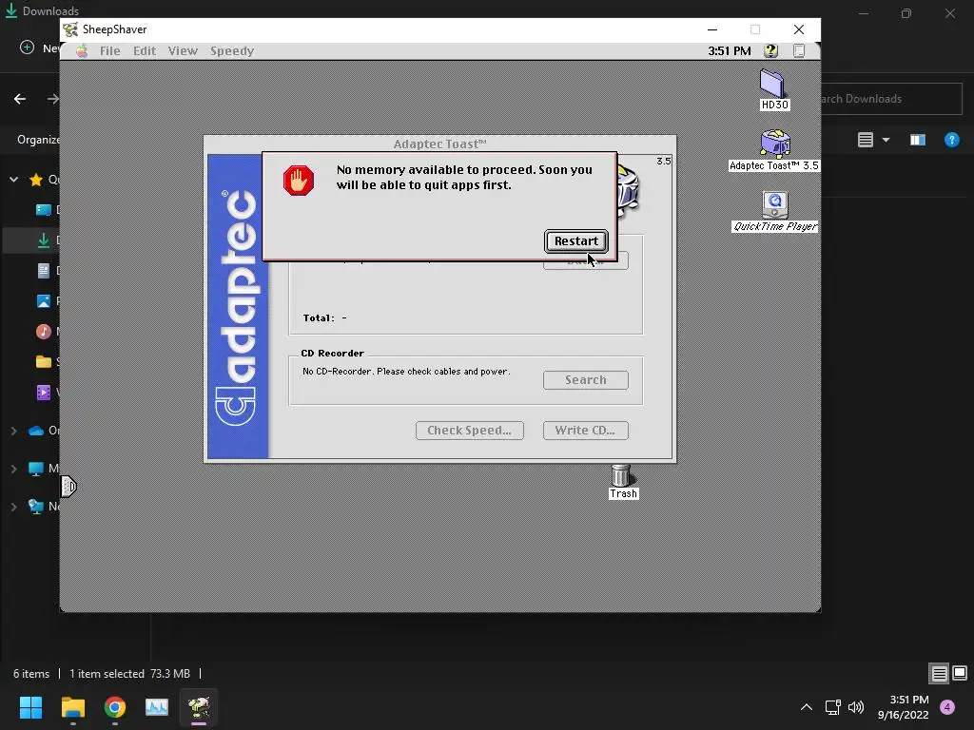Click the Adaptec logo banner in Toast window
Viewport: 974px width, 730px height.
point(238,307)
